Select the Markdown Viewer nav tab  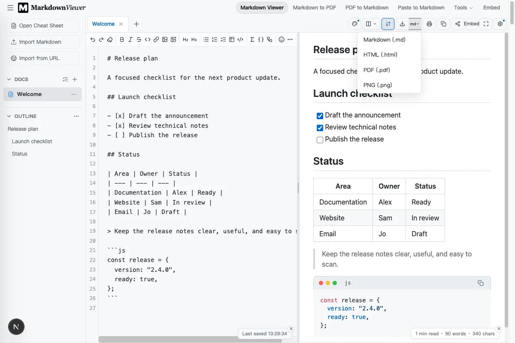click(262, 8)
